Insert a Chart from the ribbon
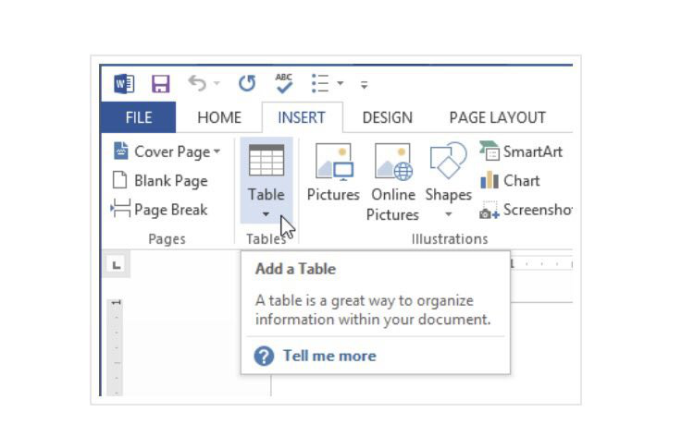Image resolution: width=694 pixels, height=448 pixels. click(x=510, y=181)
